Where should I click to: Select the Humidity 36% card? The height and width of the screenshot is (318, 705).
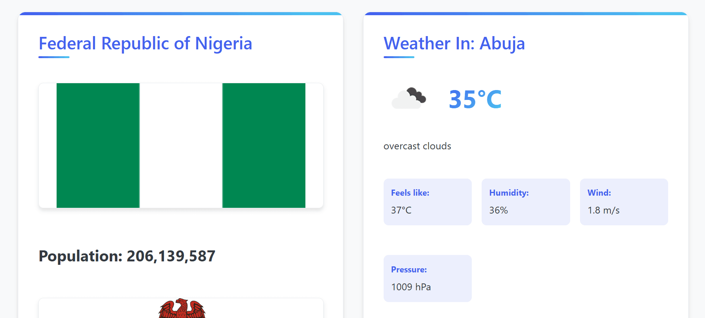coord(526,202)
